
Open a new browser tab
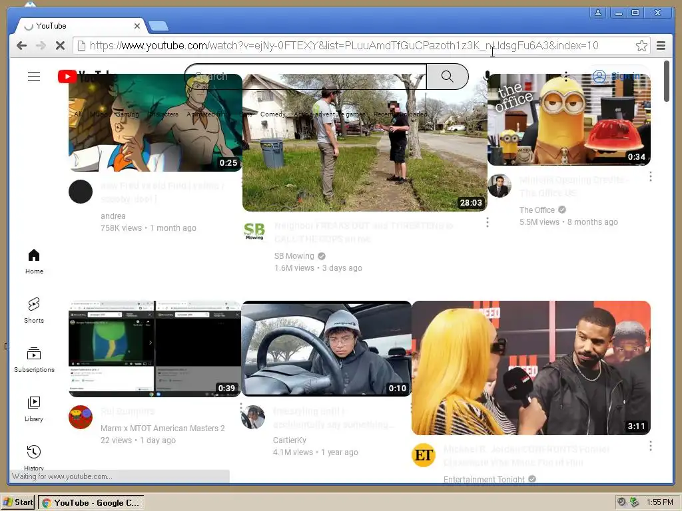coord(159,27)
